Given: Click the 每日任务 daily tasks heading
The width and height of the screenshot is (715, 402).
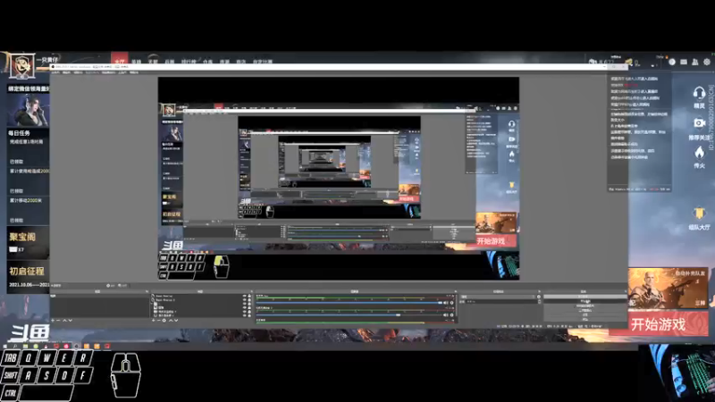Looking at the screenshot, I should pyautogui.click(x=19, y=133).
